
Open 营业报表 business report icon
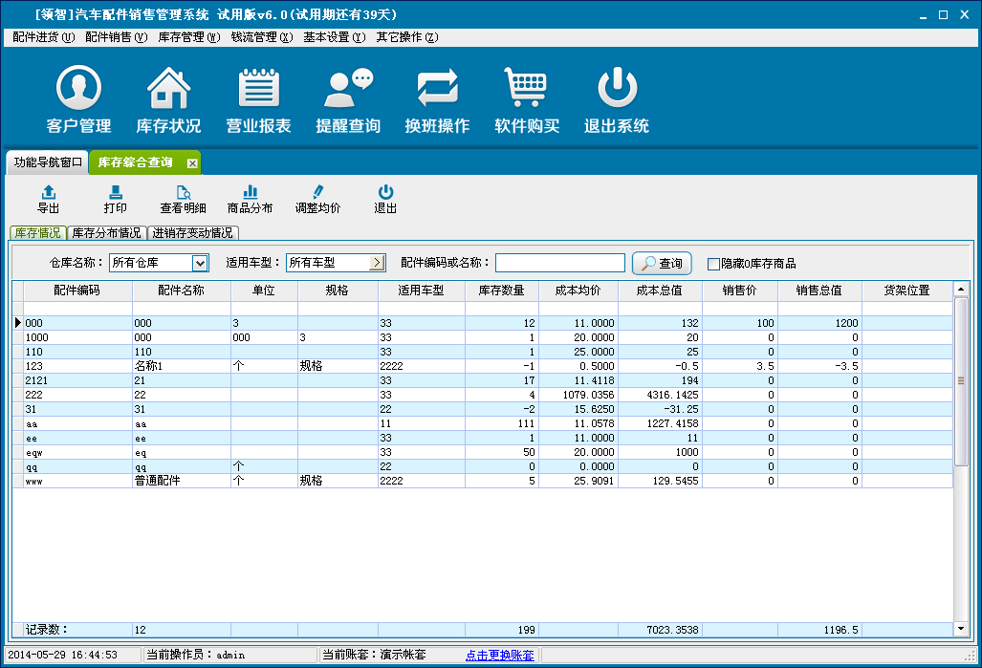pos(258,89)
